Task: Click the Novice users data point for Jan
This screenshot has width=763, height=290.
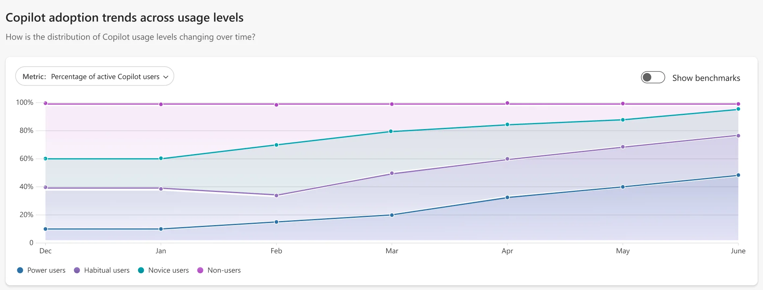Action: coord(161,159)
